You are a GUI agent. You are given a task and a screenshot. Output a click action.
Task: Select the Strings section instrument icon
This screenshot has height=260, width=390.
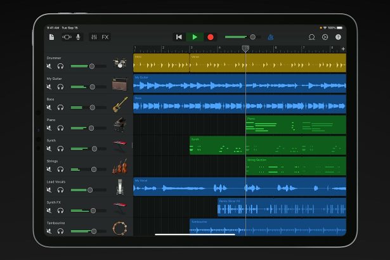120,166
